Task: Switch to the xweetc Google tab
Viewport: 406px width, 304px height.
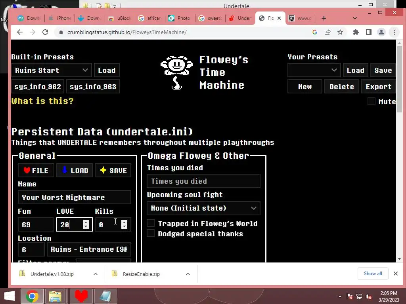Action: click(x=210, y=18)
